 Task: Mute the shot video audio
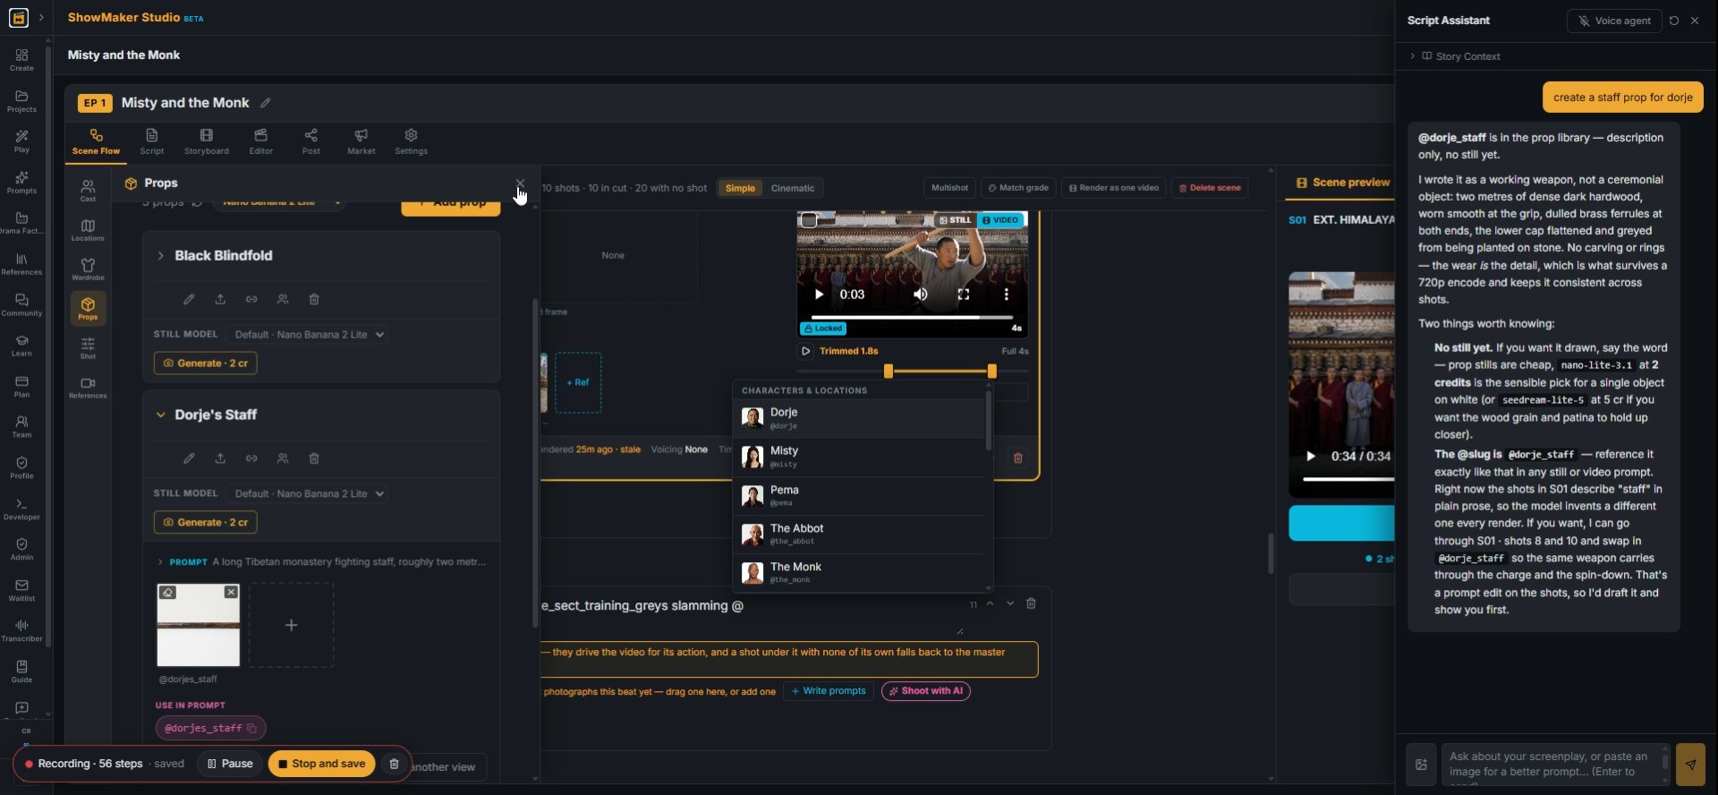(x=920, y=295)
